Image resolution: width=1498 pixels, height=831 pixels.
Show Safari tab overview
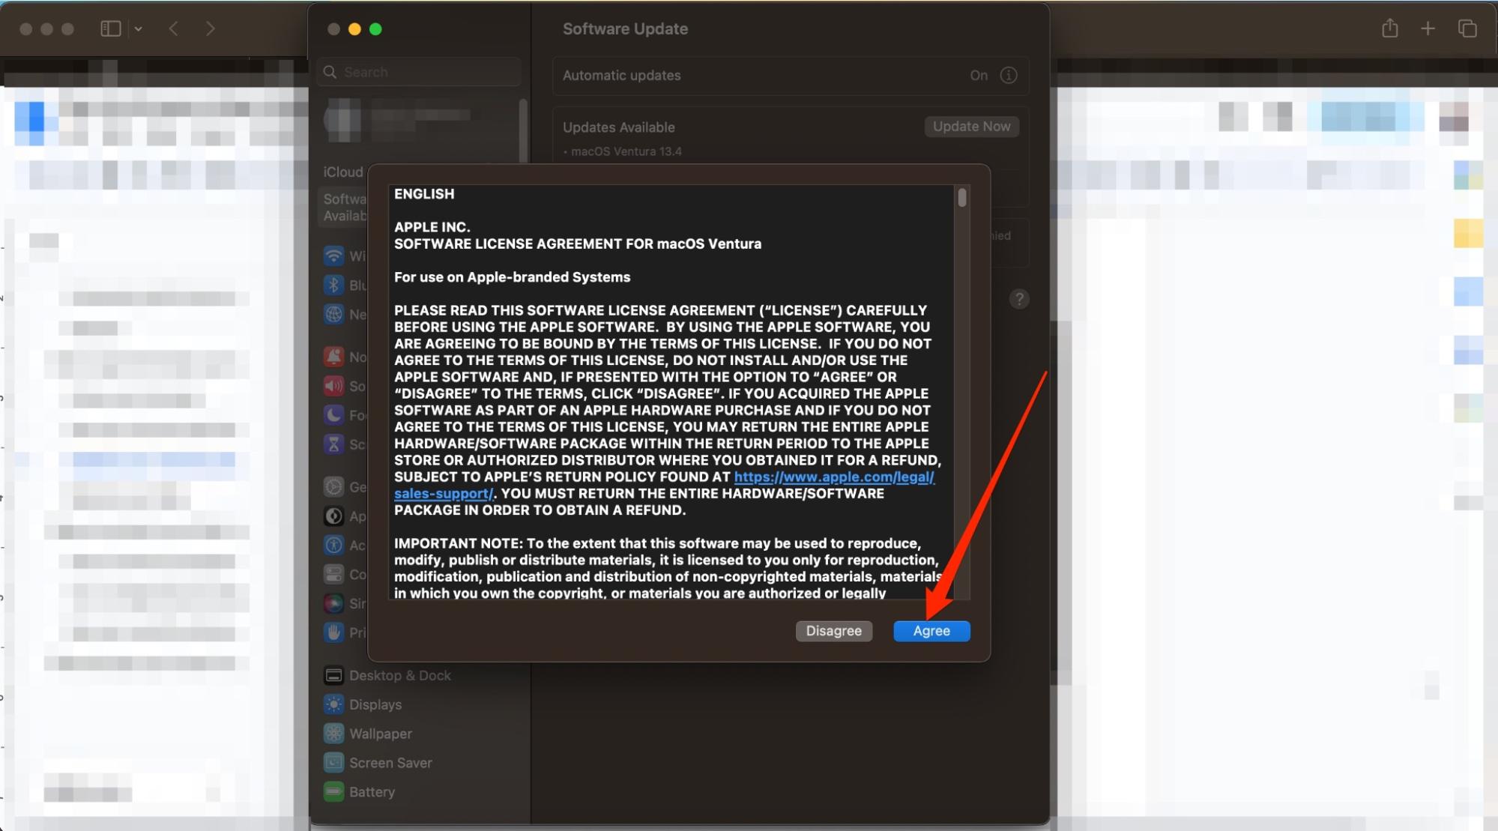tap(1467, 28)
